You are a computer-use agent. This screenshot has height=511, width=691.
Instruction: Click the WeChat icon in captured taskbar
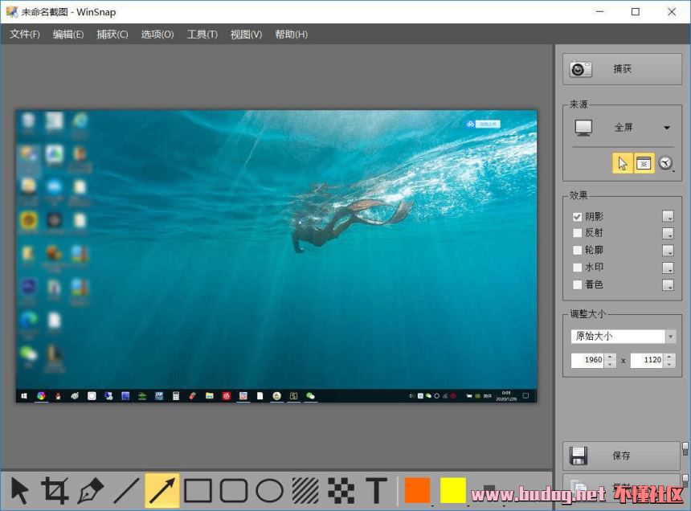[310, 396]
